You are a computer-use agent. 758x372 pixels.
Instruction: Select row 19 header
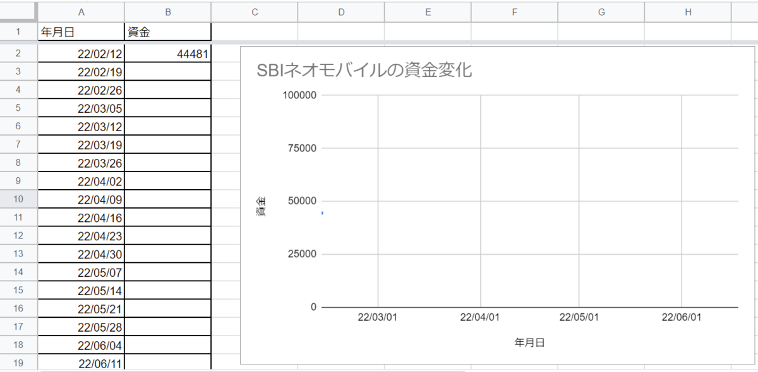point(18,363)
